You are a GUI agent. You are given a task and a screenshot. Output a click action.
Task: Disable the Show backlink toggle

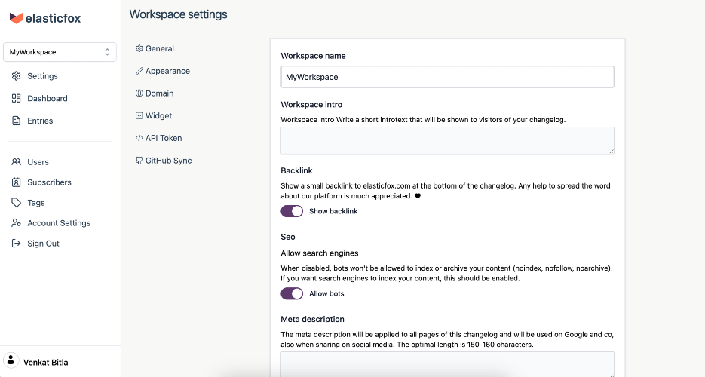(292, 211)
